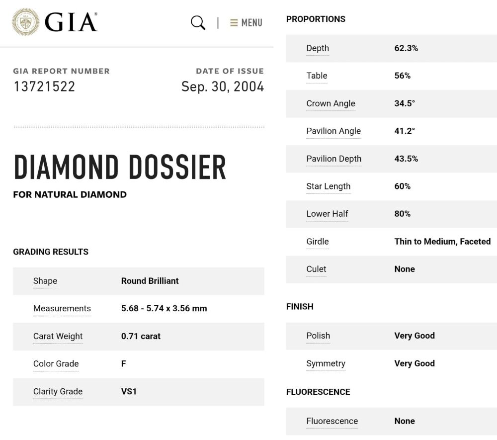Open the Measurements definition link
The height and width of the screenshot is (440, 497).
click(x=62, y=309)
